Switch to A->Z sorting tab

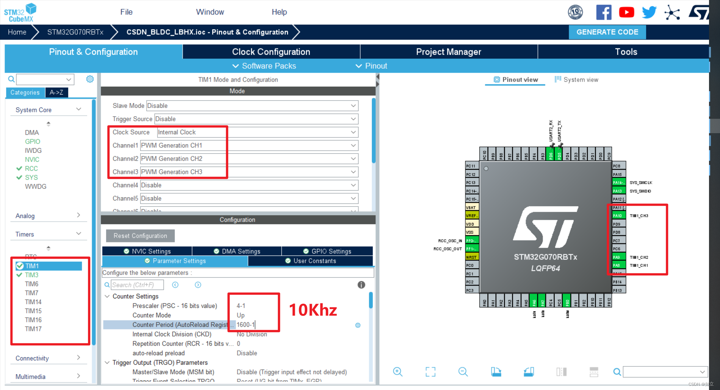(x=56, y=92)
